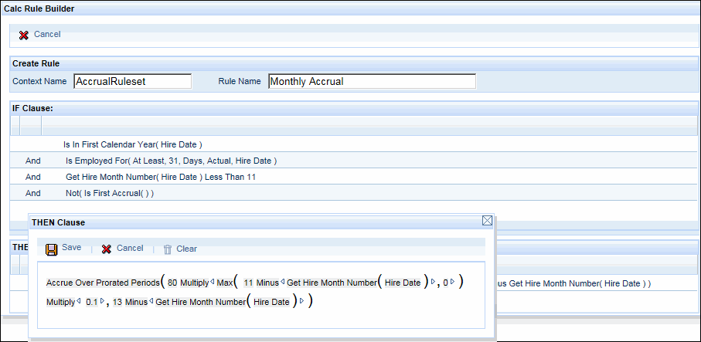Click the arrow after the 0.1 value
Screen dimensions: 701x342
coord(103,301)
